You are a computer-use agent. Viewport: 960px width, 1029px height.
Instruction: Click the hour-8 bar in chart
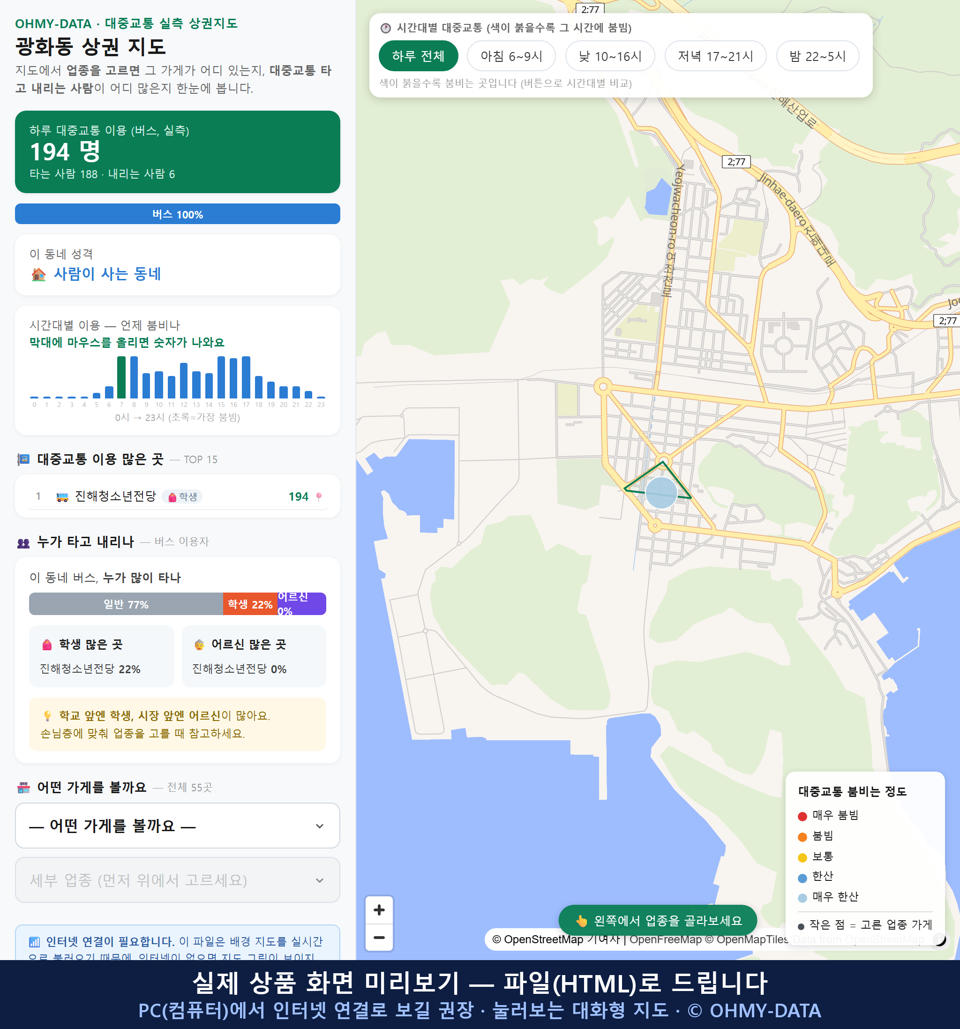tap(134, 377)
